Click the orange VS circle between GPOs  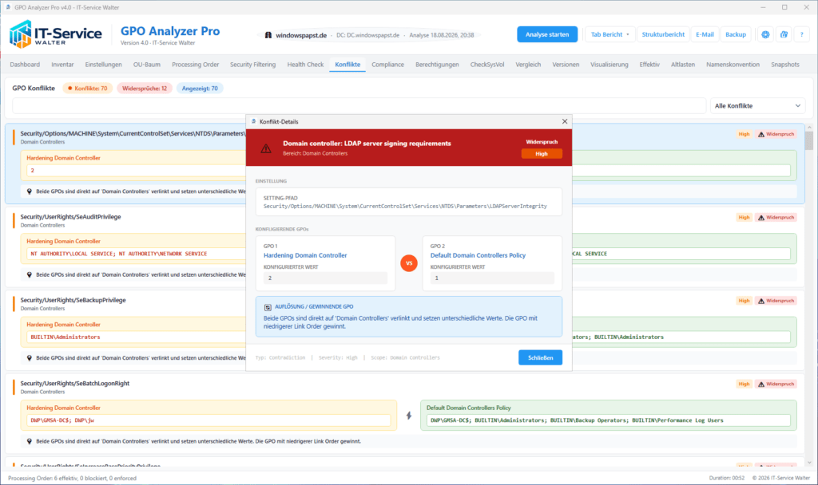point(409,263)
